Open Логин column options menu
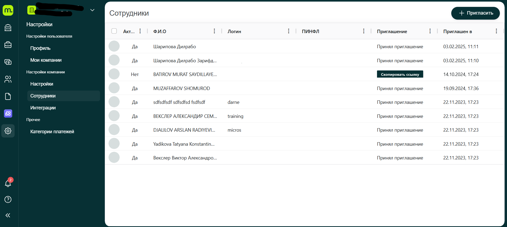507x227 pixels. 289,31
